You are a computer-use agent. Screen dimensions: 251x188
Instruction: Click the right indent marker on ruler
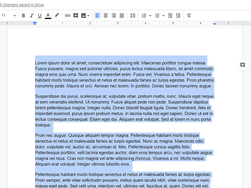(214, 23)
